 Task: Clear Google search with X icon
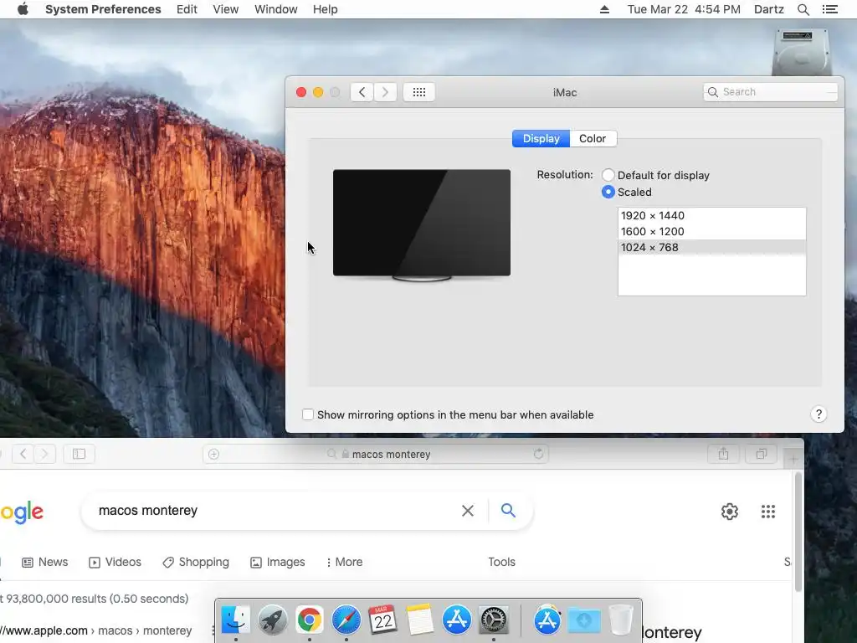tap(468, 511)
